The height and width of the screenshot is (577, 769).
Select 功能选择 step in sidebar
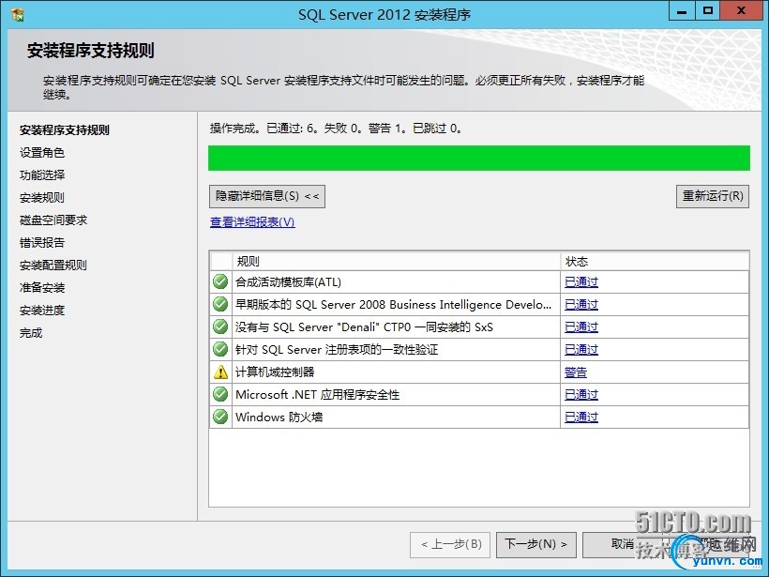click(x=42, y=175)
